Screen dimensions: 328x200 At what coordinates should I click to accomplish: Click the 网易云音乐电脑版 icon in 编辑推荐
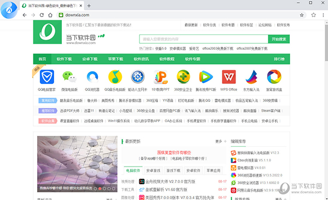pyautogui.click(x=233, y=190)
